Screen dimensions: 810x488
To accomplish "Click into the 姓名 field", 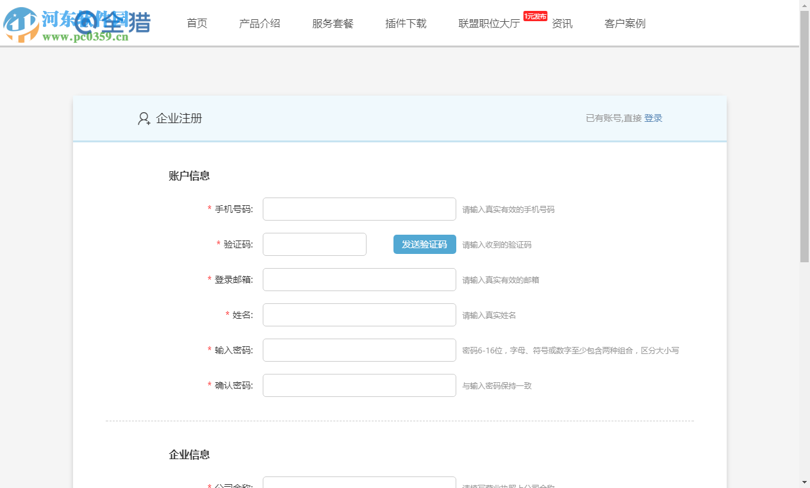I will 360,315.
